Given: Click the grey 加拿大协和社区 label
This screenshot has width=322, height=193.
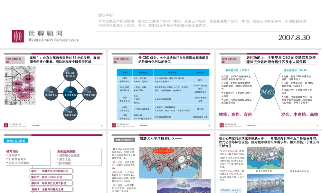Looking at the screenshot, I should (x=124, y=140).
